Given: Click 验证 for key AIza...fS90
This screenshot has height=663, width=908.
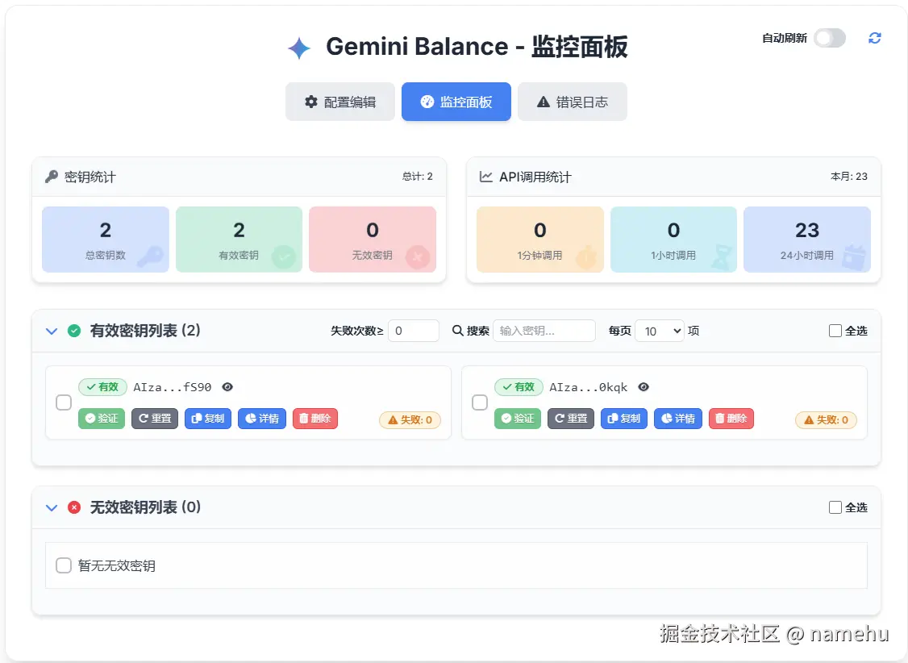Looking at the screenshot, I should click(x=102, y=419).
